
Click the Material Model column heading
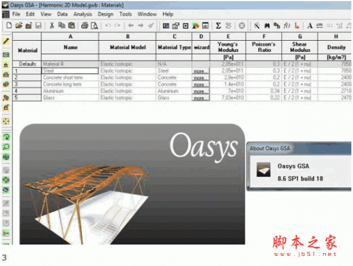click(x=128, y=47)
